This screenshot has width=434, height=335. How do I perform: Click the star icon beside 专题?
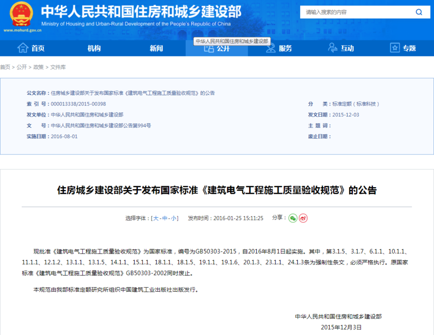[x=395, y=48]
